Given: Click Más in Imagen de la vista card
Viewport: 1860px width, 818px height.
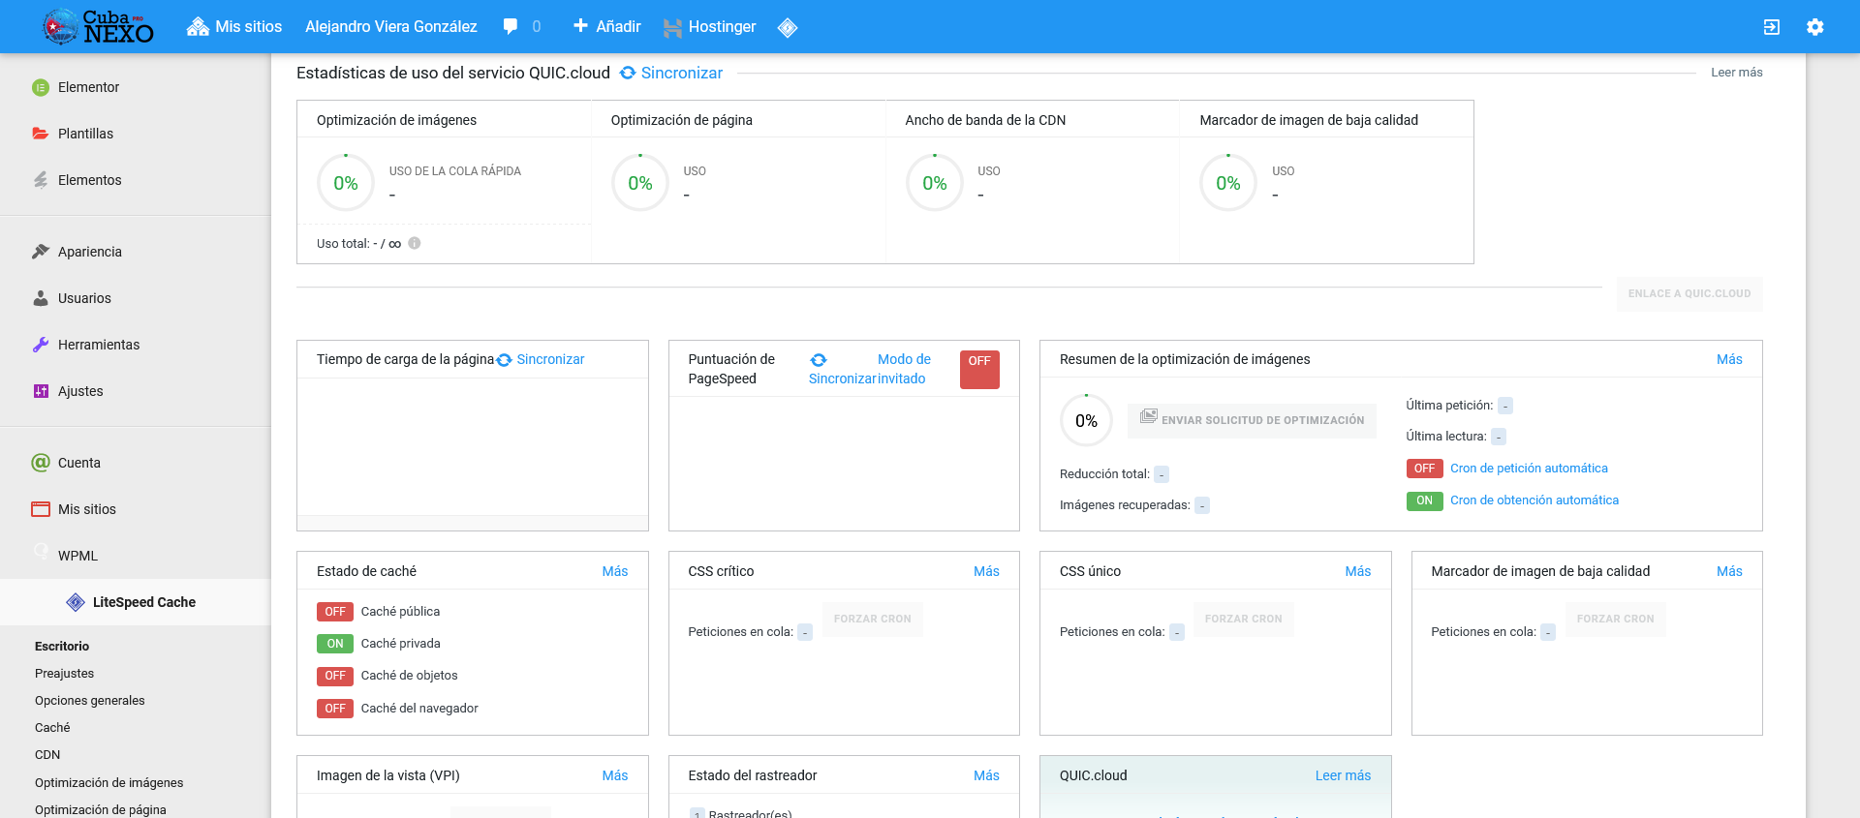Looking at the screenshot, I should coord(614,775).
